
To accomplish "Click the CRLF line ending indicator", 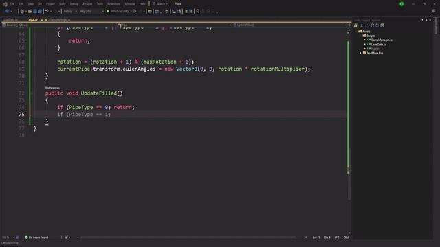I will [x=346, y=237].
